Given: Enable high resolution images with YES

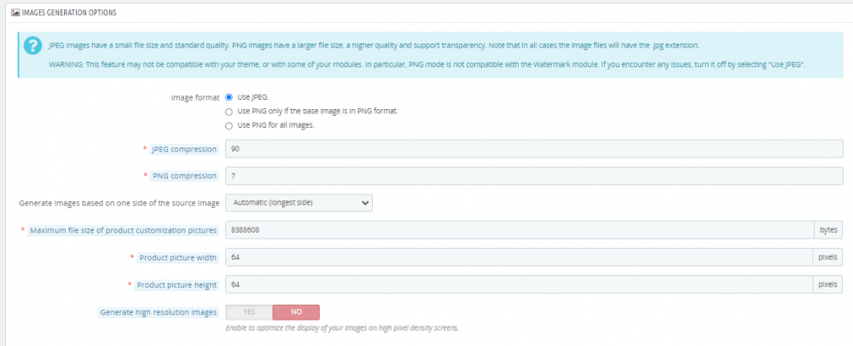Looking at the screenshot, I should click(249, 312).
